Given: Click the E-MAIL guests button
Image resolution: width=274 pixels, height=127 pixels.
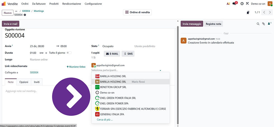Looking at the screenshot, I should [112, 54].
